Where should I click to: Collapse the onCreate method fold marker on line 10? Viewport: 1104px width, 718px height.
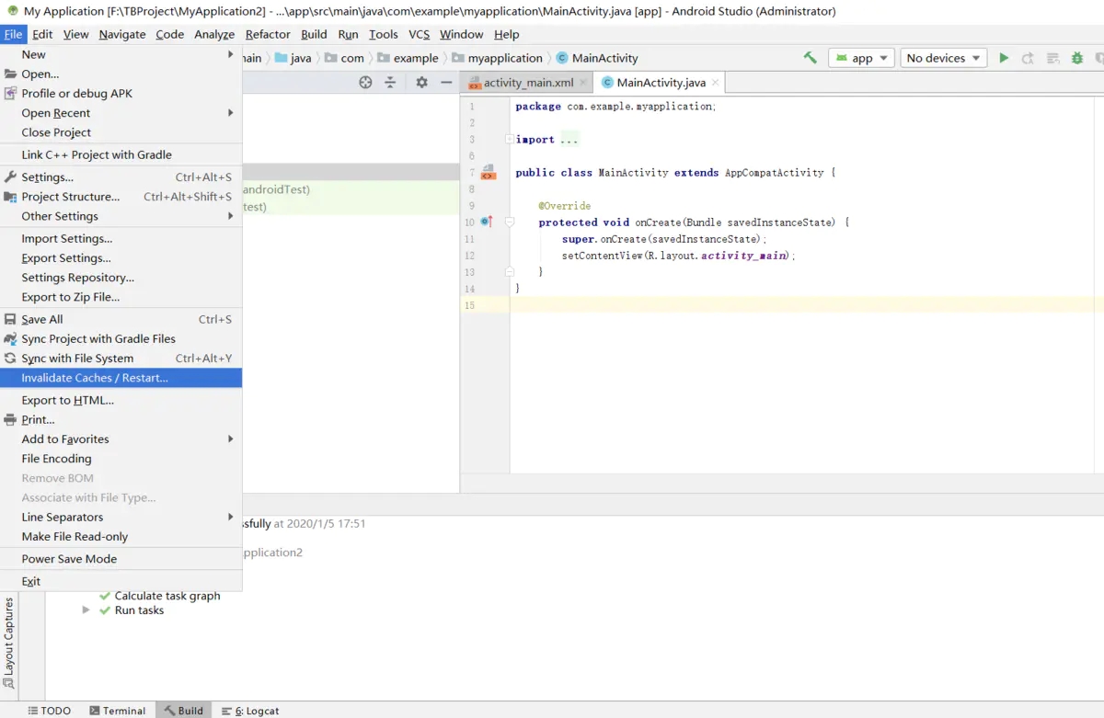click(509, 222)
